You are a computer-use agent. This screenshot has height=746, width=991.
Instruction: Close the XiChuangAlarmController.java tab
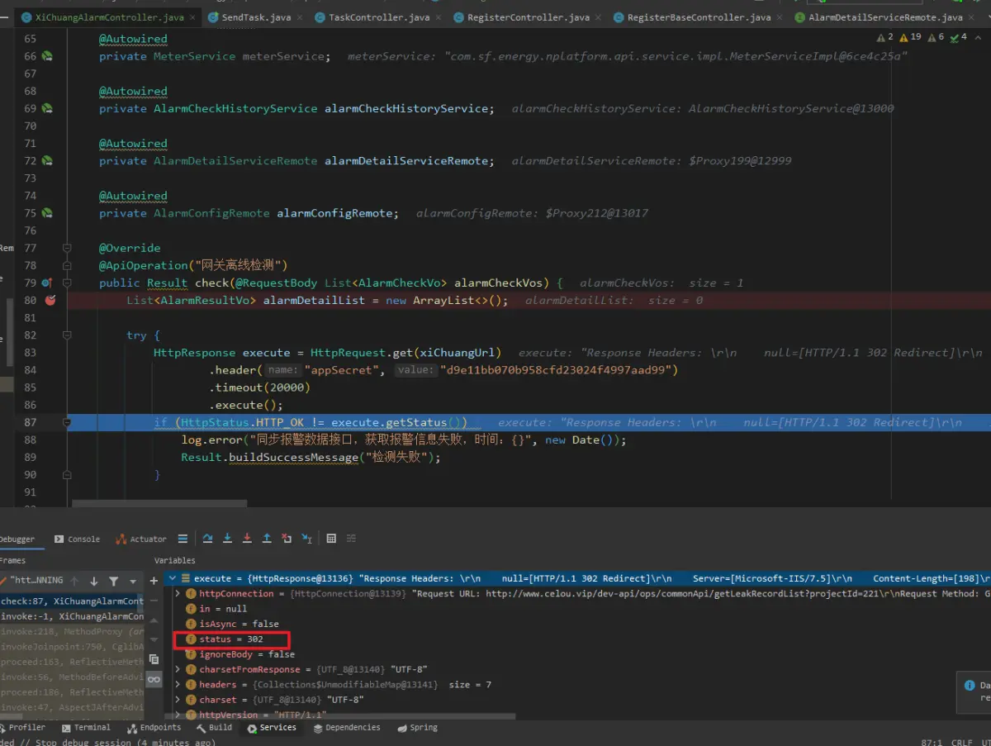coord(192,17)
